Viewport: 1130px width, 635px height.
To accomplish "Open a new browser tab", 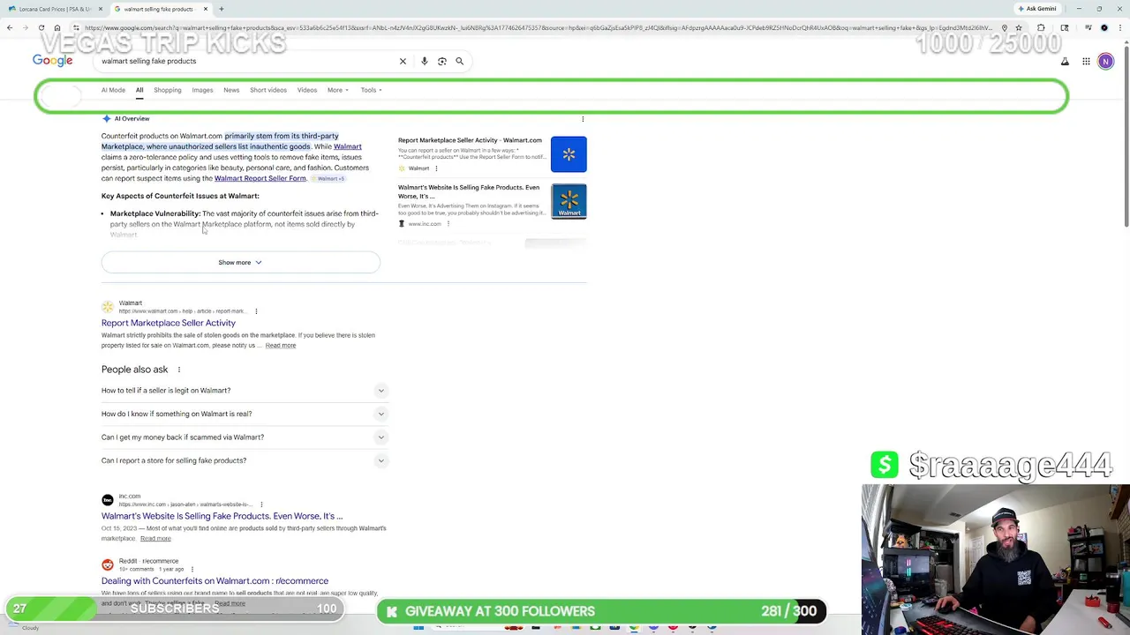I will click(222, 9).
